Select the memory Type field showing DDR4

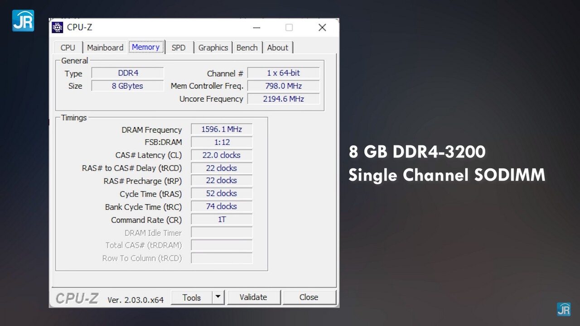click(x=128, y=73)
